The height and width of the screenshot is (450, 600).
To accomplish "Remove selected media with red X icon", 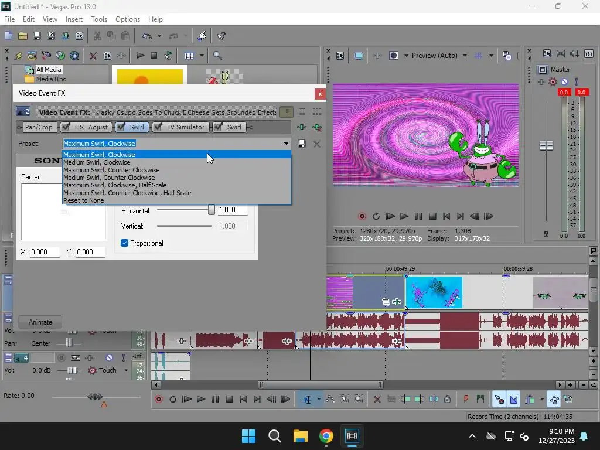I will [93, 56].
